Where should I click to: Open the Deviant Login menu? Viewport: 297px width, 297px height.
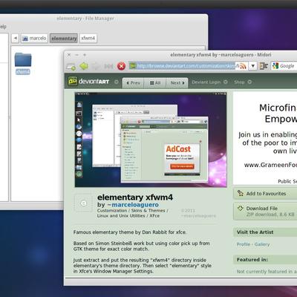[209, 82]
